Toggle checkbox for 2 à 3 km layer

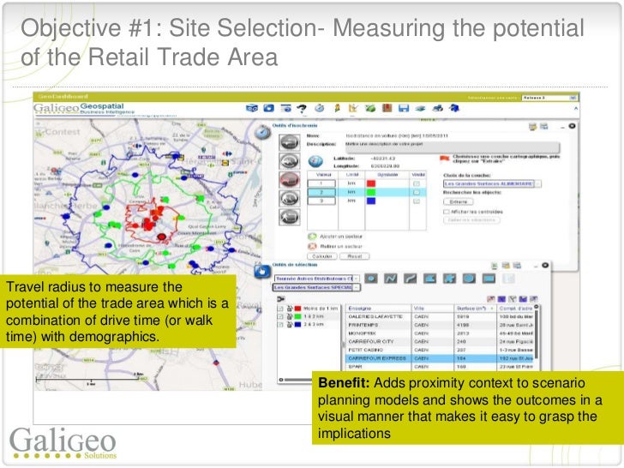coord(280,324)
